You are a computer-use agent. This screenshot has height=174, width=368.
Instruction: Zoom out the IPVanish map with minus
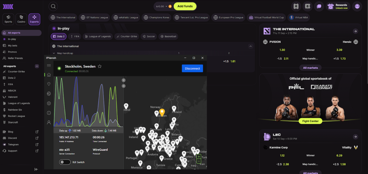coord(199,161)
